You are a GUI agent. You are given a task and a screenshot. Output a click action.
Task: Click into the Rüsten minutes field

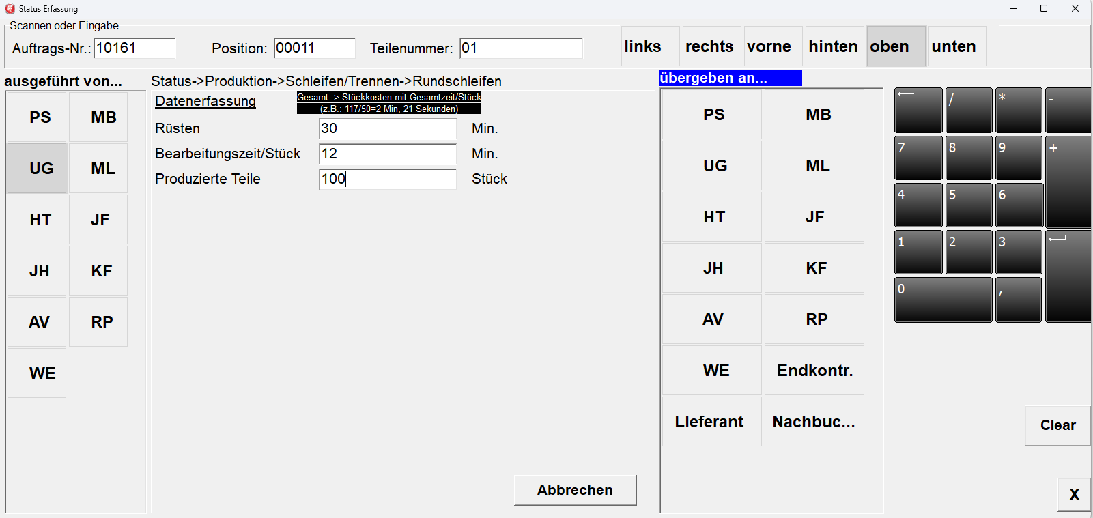pos(387,128)
